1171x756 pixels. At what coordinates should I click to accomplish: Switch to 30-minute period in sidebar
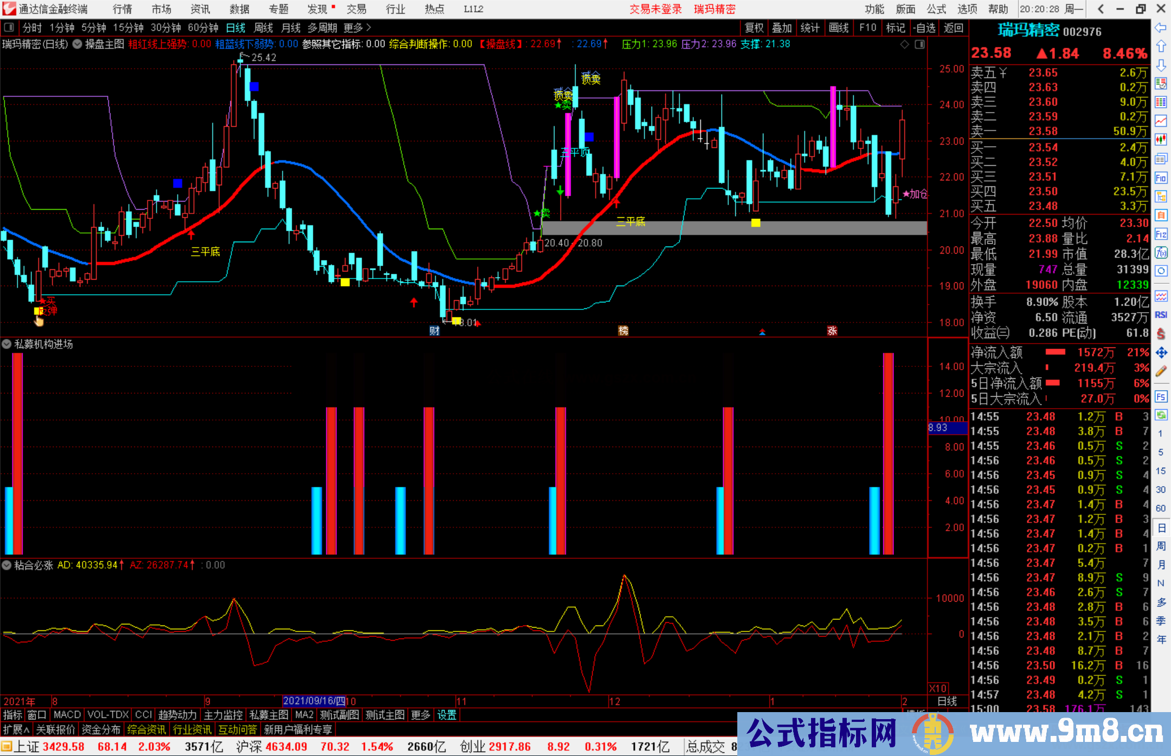[1161, 489]
